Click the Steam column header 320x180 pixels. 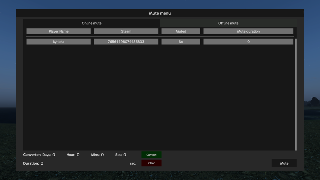(x=126, y=31)
